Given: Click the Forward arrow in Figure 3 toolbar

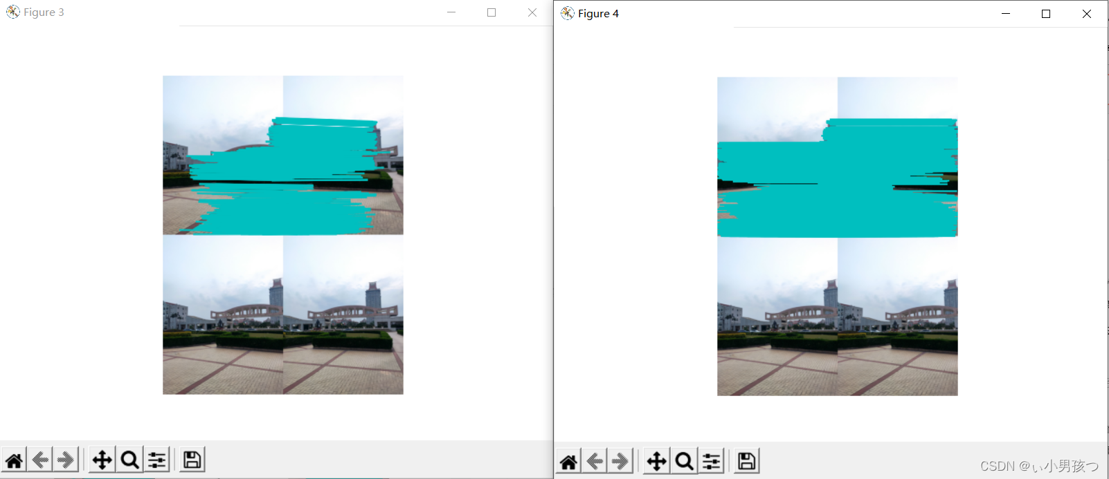Looking at the screenshot, I should 66,460.
